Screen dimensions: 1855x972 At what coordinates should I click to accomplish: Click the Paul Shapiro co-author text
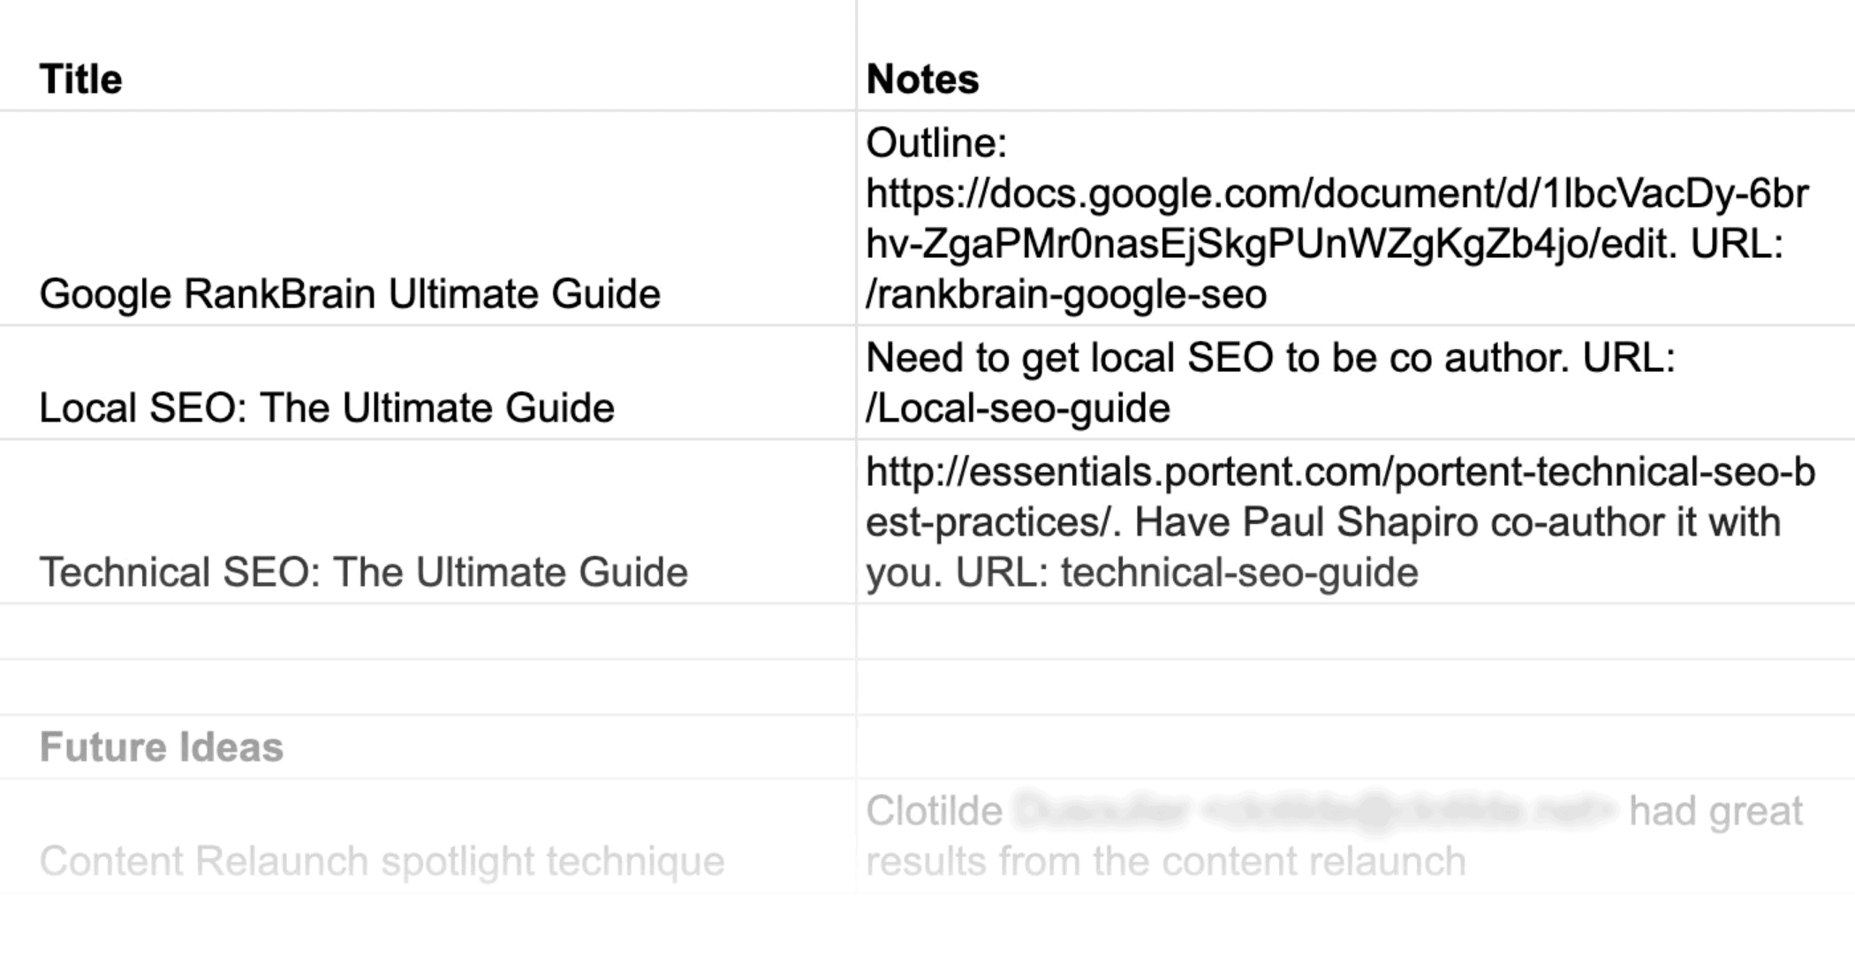pos(1457,522)
